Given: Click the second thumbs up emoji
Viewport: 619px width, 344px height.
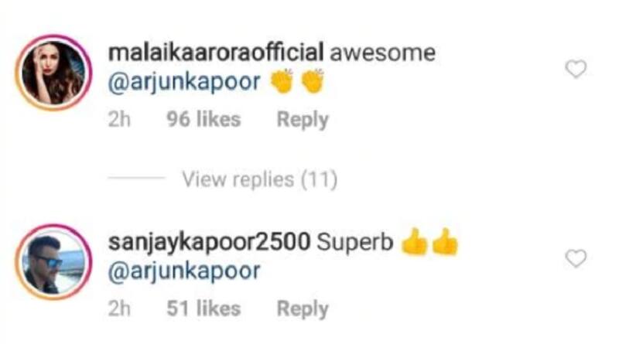Looking at the screenshot, I should pyautogui.click(x=445, y=241).
